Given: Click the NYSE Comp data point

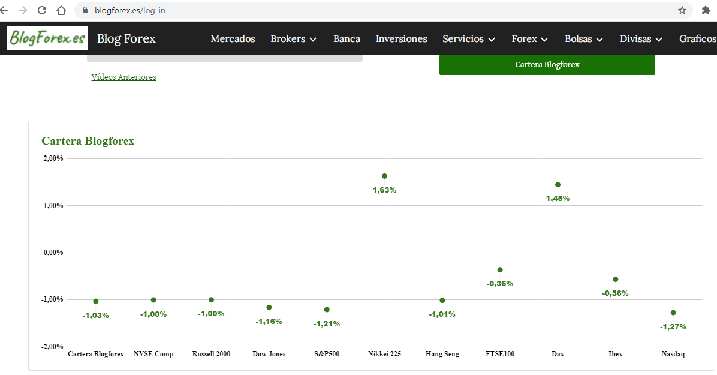Looking at the screenshot, I should pos(153,300).
